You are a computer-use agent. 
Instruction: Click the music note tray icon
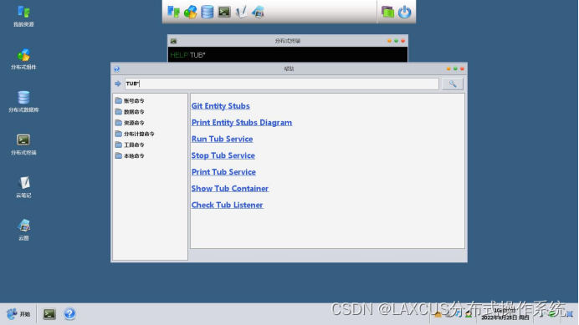coord(459,313)
